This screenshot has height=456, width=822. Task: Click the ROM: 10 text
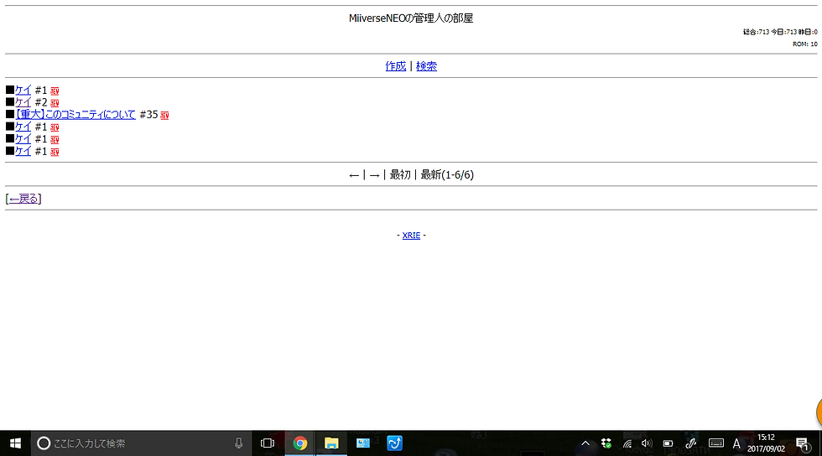[804, 44]
